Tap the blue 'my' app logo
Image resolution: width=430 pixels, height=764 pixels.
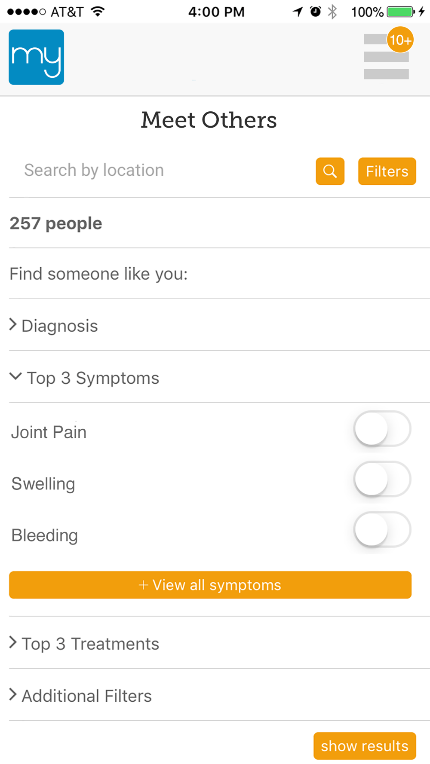[x=37, y=57]
